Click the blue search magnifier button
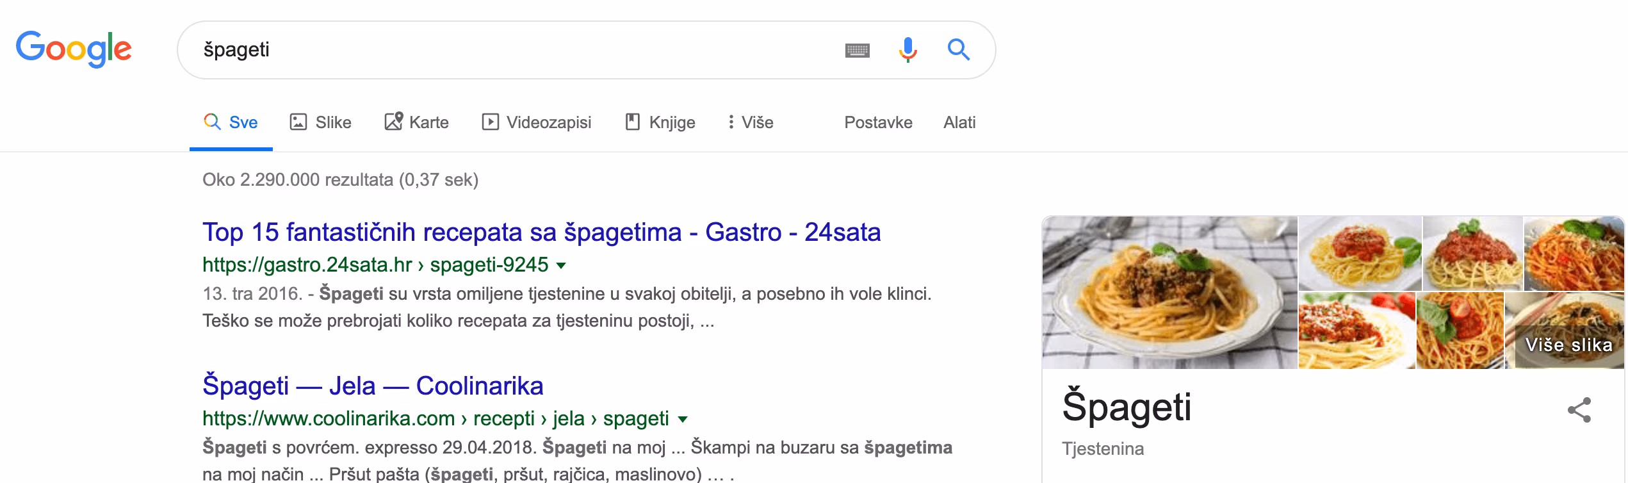The width and height of the screenshot is (1628, 483). [958, 49]
